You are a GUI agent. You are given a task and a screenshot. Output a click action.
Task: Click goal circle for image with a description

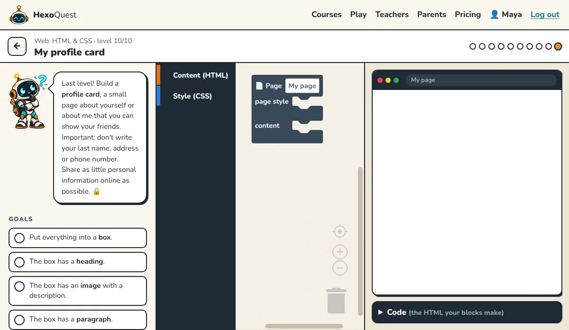coord(19,286)
